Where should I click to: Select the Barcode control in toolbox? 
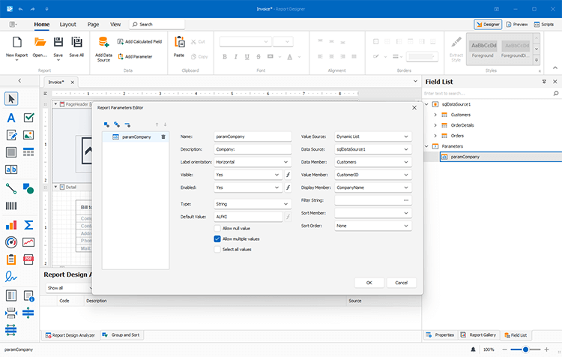click(x=11, y=206)
